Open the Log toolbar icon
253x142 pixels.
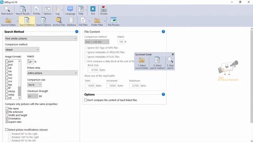pos(57,11)
